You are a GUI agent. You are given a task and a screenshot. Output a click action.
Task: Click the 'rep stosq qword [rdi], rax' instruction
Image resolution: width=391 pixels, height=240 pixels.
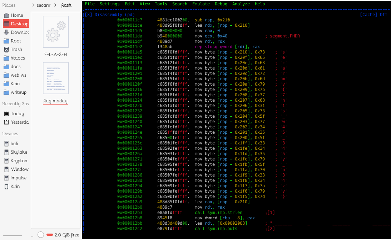pos(227,47)
